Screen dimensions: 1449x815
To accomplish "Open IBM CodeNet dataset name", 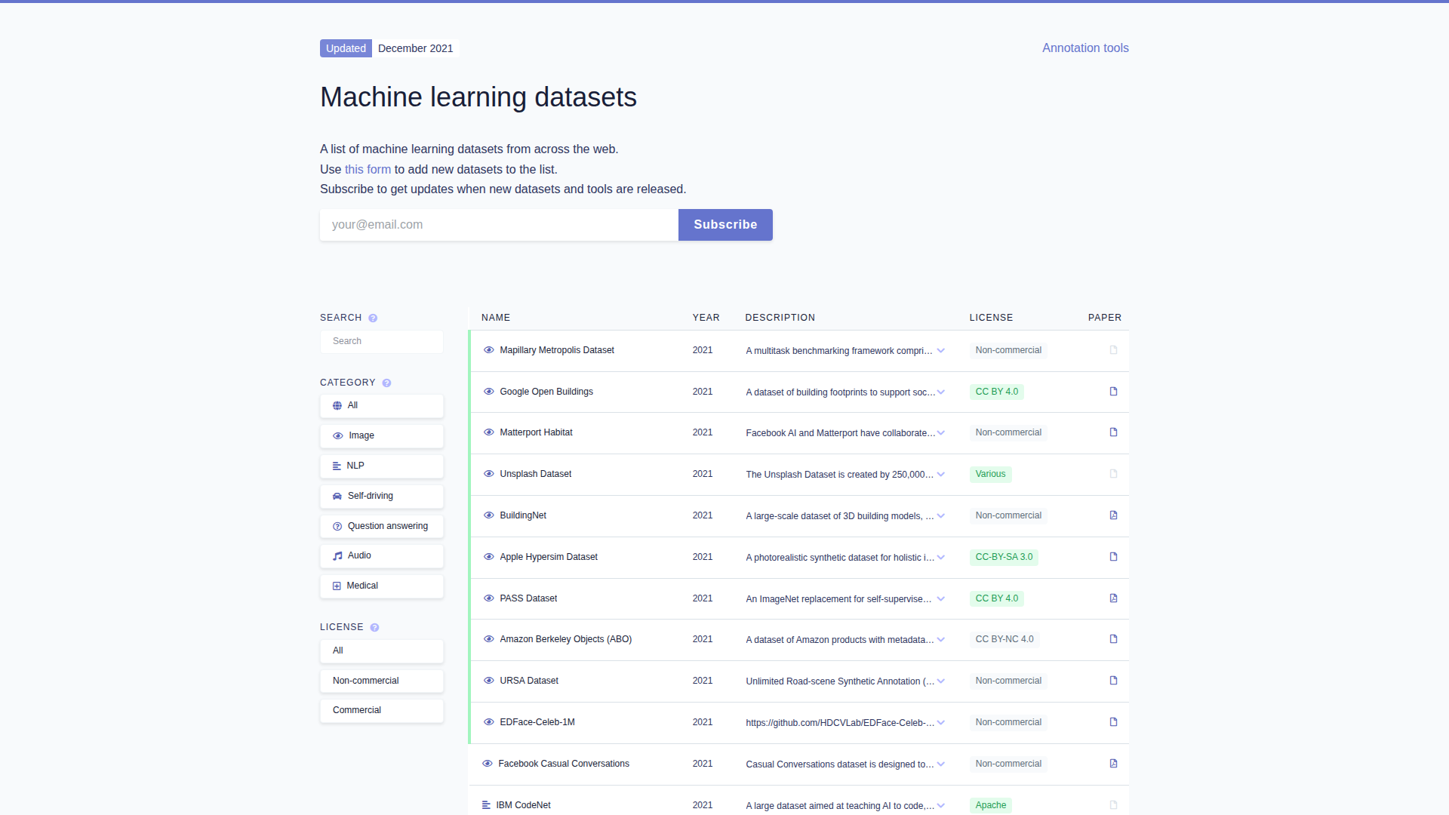I will (523, 805).
